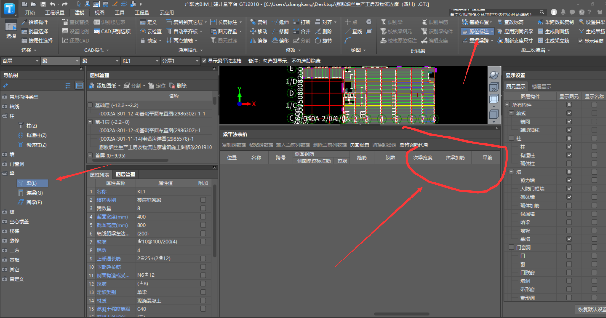Select the 旋转 rotate tool

[x=323, y=41]
